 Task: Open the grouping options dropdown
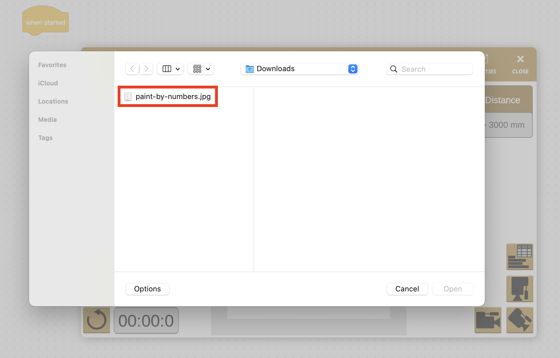(x=201, y=69)
